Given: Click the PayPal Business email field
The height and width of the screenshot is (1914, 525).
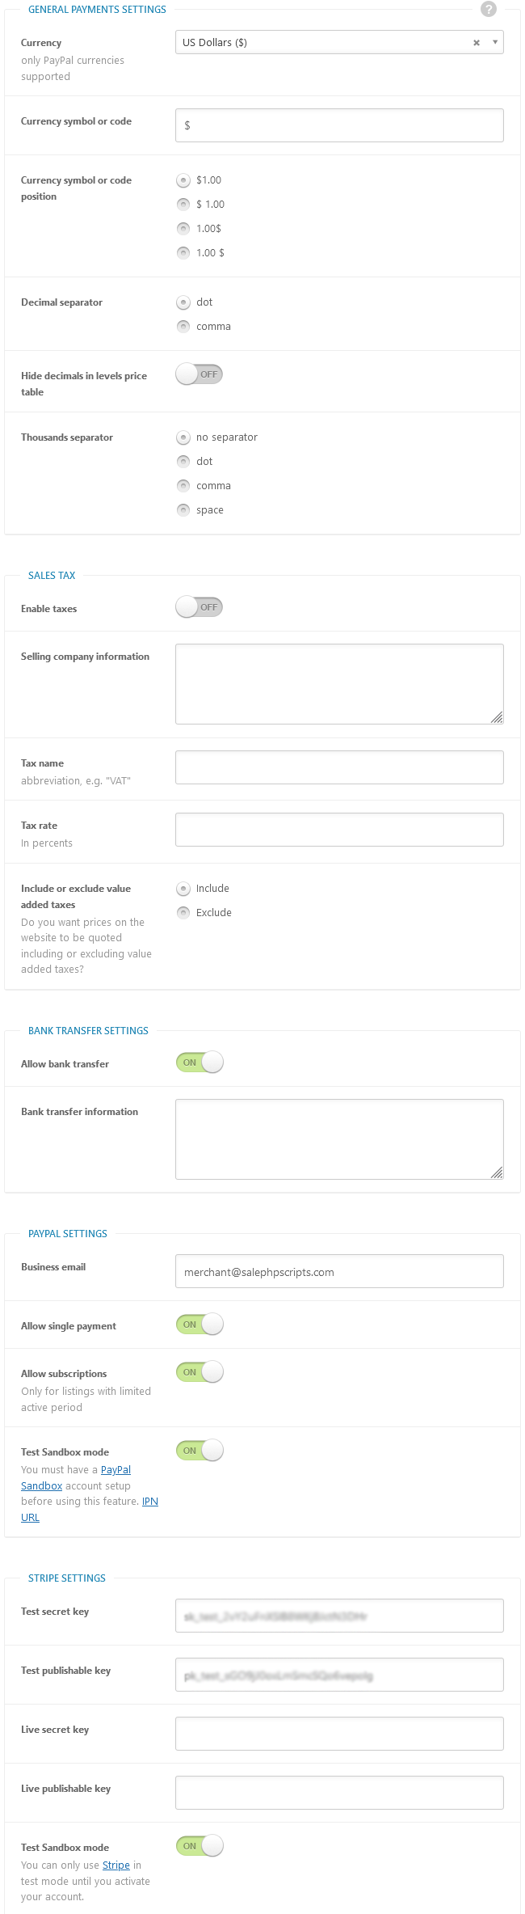Looking at the screenshot, I should 339,1271.
